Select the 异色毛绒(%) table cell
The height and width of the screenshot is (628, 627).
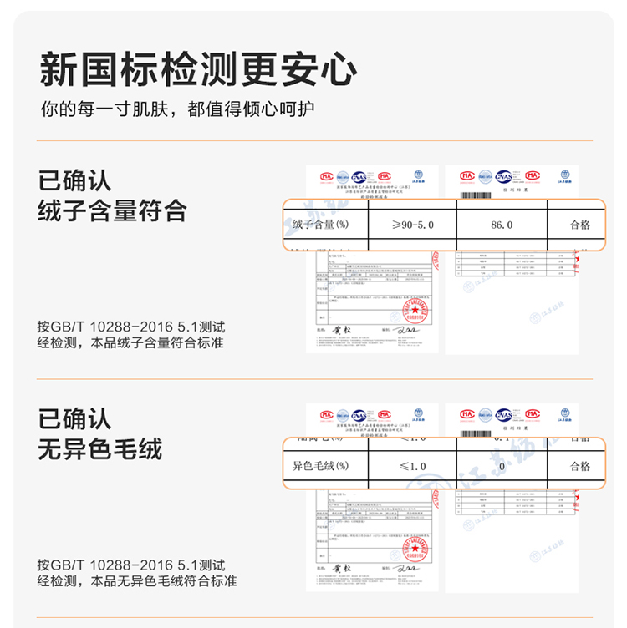[325, 466]
